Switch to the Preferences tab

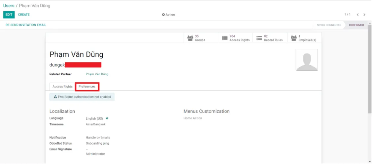click(87, 87)
